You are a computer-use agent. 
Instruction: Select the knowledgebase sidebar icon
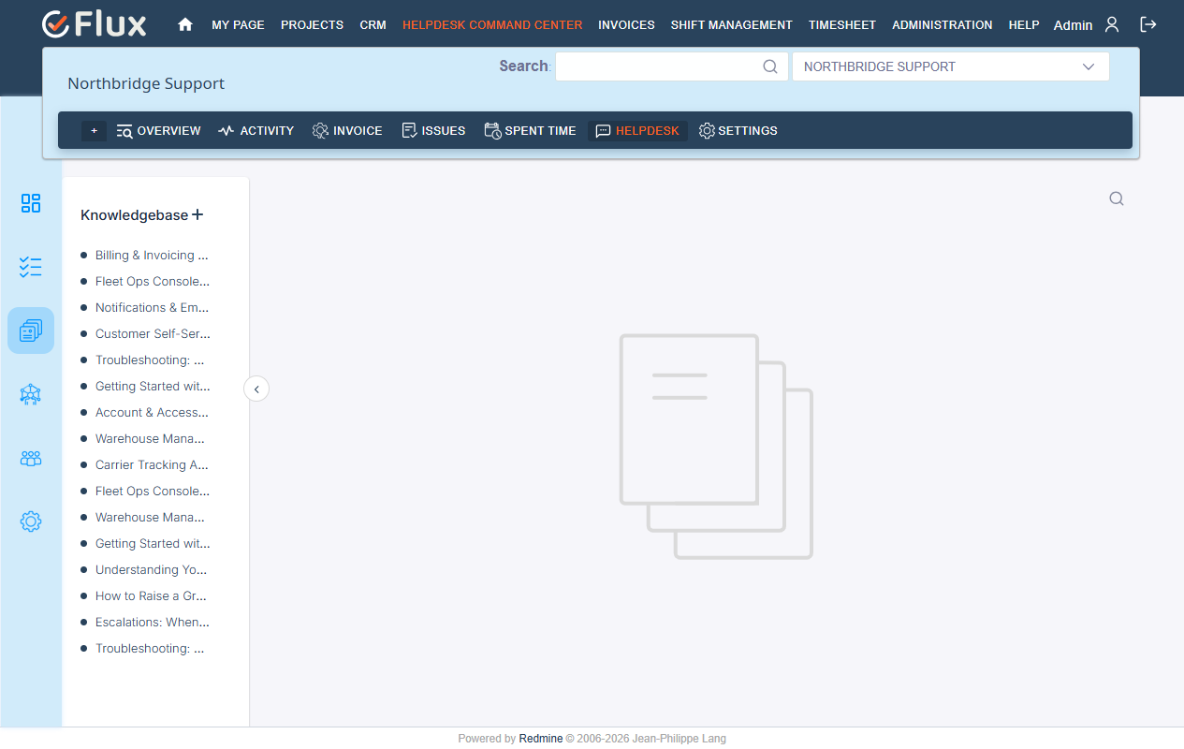click(x=31, y=330)
